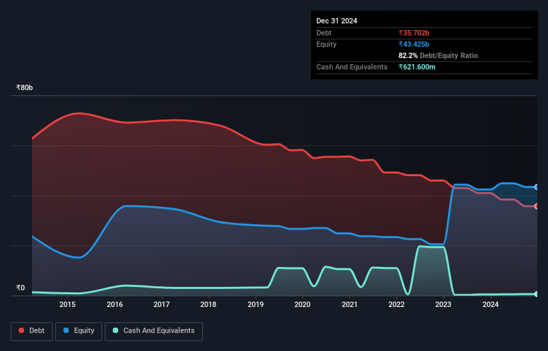Click the Cash And Equivalents tooltip label

352,67
